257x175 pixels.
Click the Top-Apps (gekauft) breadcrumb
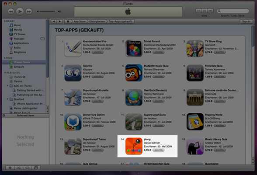tap(121, 21)
